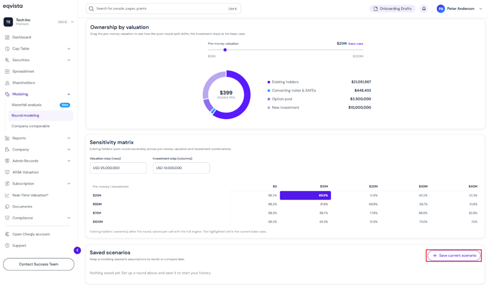
Task: Expand the Subscription submenu chevron
Action: click(x=69, y=184)
